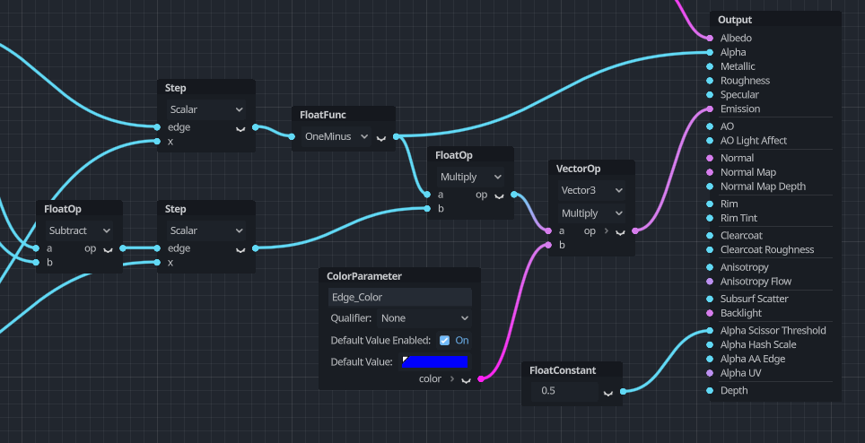865x443 pixels.
Task: Open the OneMinus function dropdown
Action: [336, 137]
